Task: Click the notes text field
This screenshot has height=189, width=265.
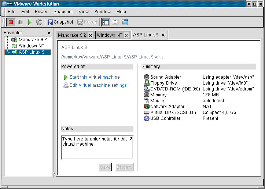Action: pos(97,147)
